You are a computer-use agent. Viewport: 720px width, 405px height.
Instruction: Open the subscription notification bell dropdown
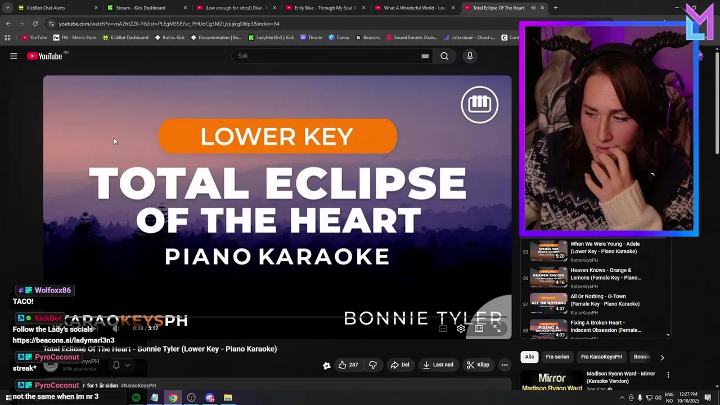click(x=121, y=365)
